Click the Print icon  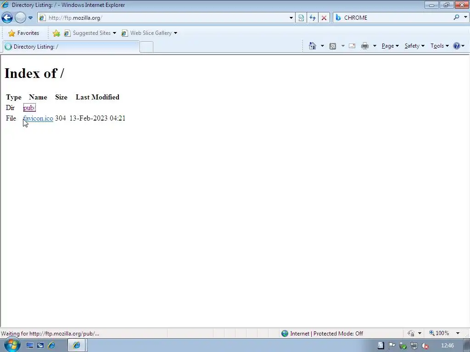[365, 46]
